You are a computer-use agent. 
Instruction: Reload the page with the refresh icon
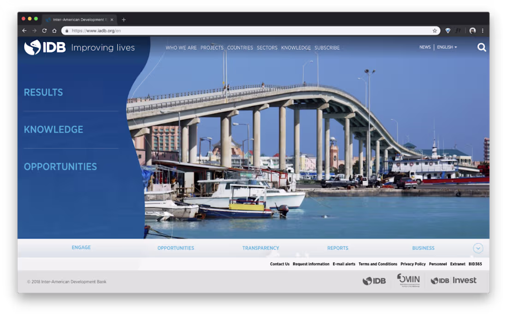point(44,30)
